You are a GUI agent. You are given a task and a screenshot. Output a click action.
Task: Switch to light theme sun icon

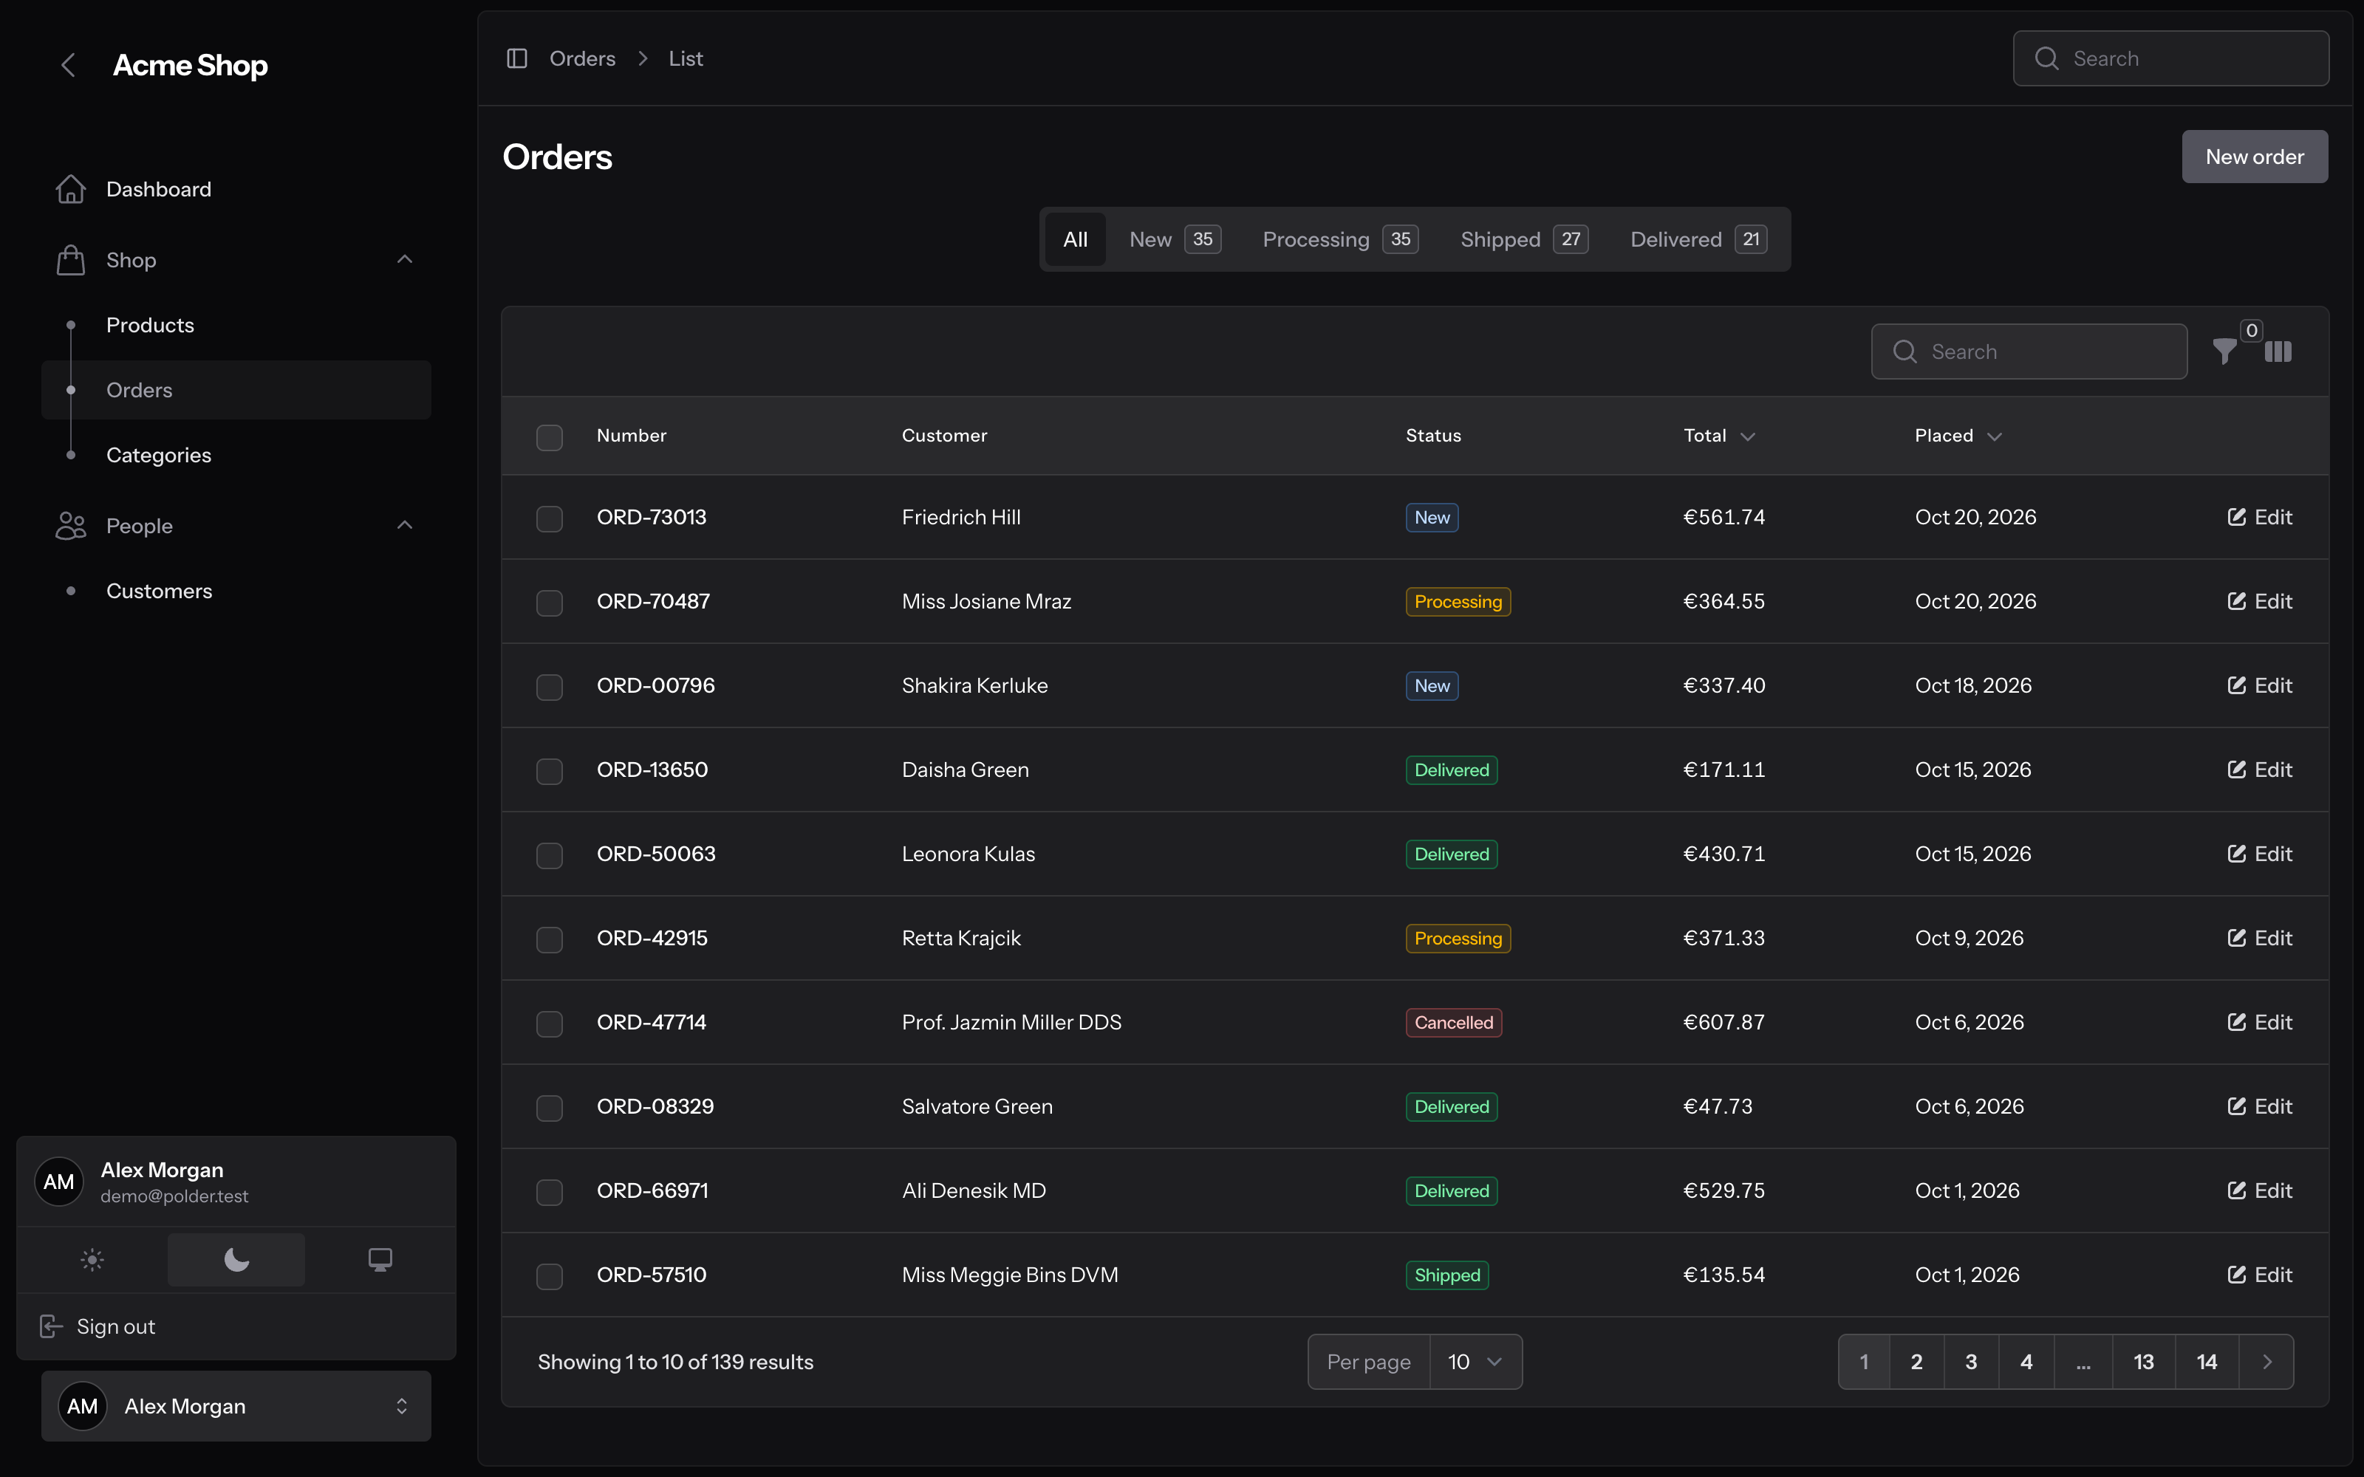(92, 1260)
